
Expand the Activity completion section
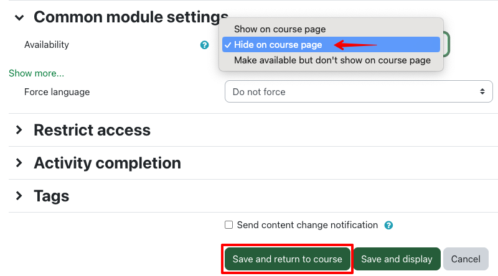coord(19,163)
